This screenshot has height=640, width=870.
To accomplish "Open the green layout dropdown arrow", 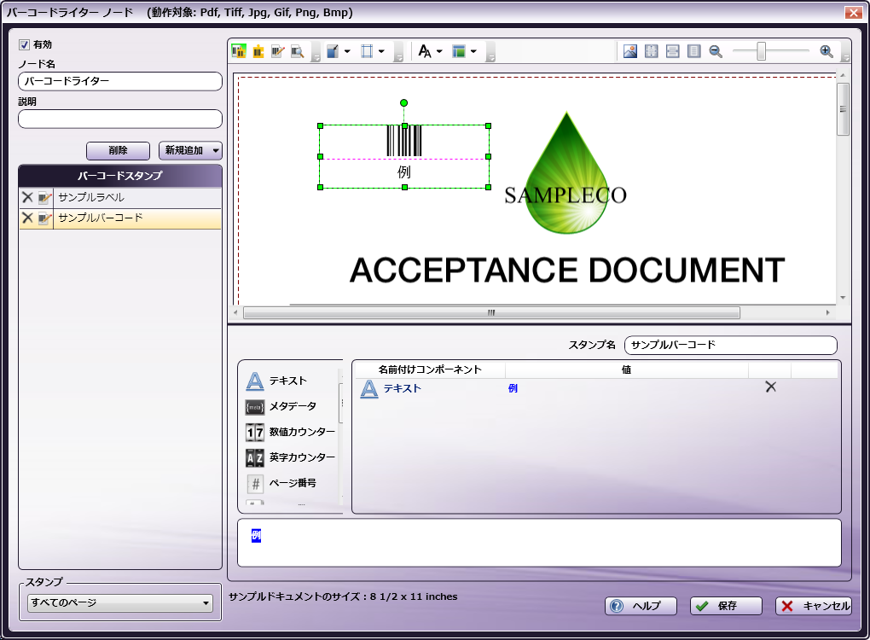I will [x=473, y=51].
